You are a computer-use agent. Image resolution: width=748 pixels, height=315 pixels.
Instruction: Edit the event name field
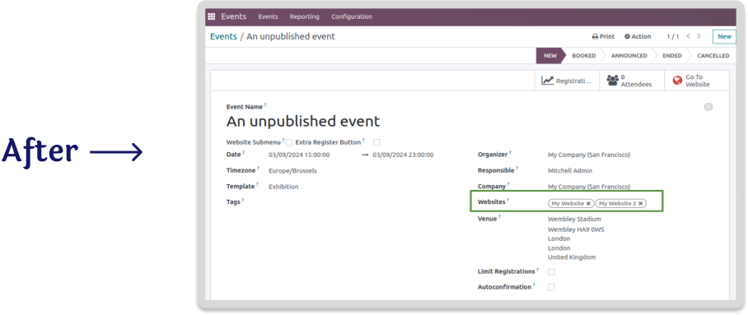coord(303,121)
